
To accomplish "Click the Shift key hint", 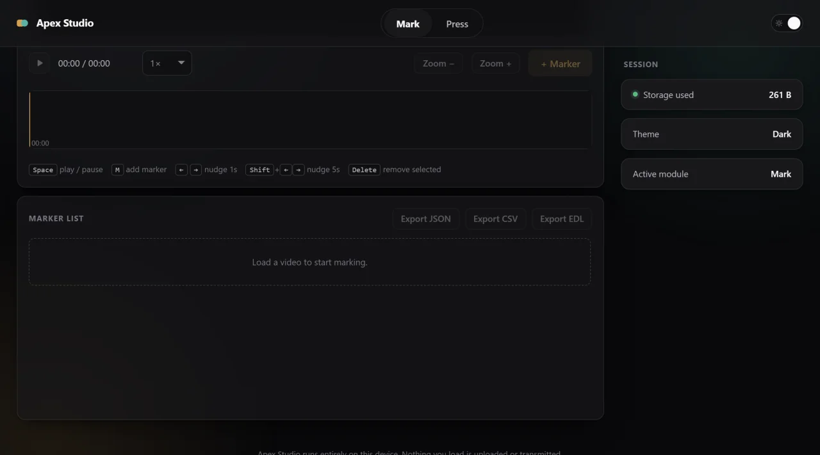I will 259,170.
